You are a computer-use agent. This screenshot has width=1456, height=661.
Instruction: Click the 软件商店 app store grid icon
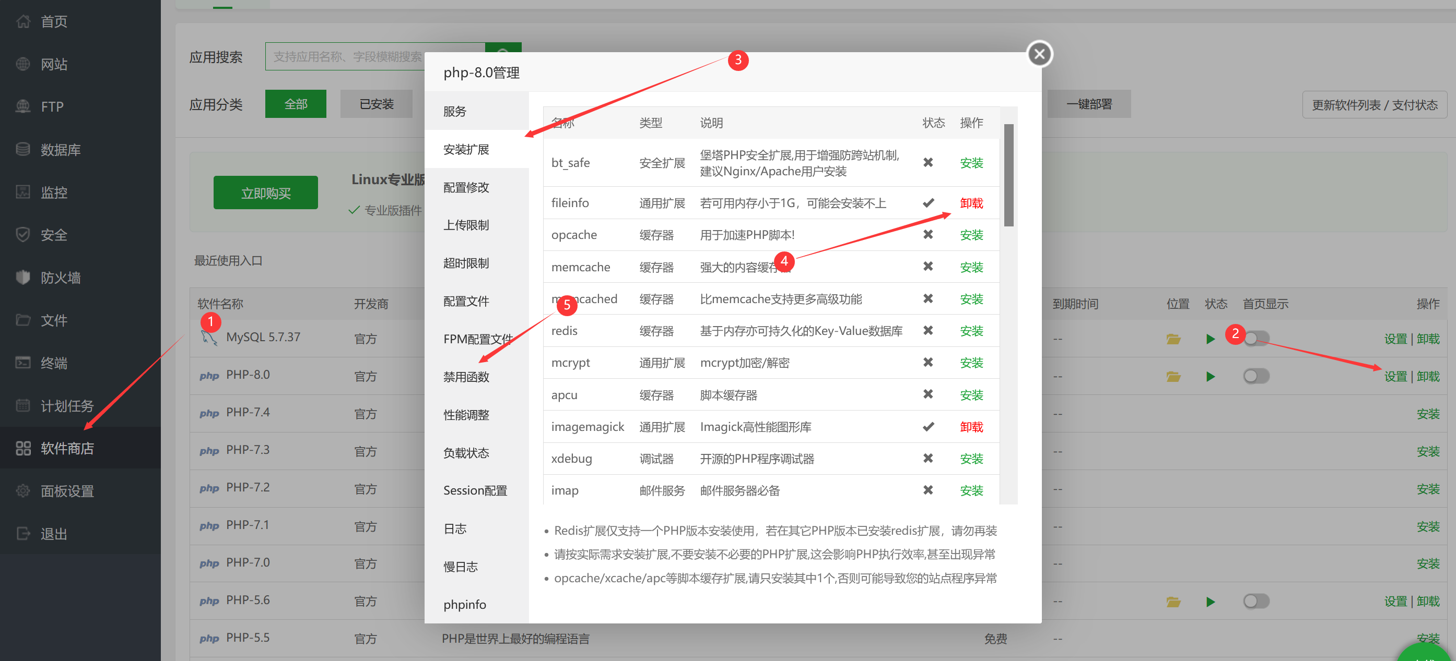click(23, 448)
